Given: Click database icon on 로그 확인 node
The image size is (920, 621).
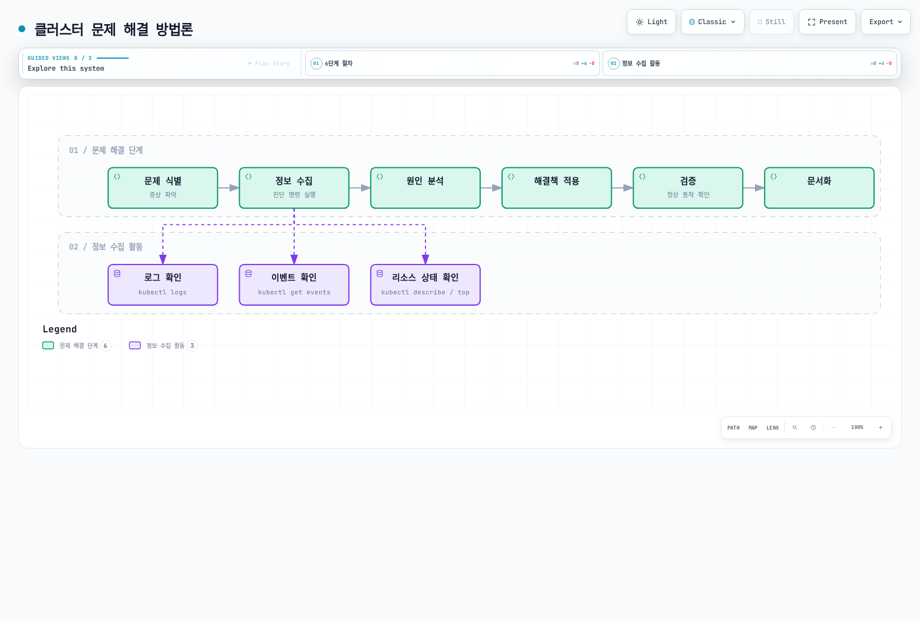Looking at the screenshot, I should coord(117,274).
